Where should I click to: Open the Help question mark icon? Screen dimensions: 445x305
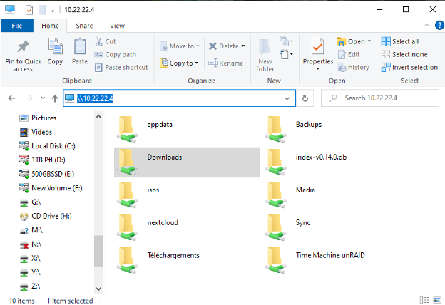click(439, 25)
